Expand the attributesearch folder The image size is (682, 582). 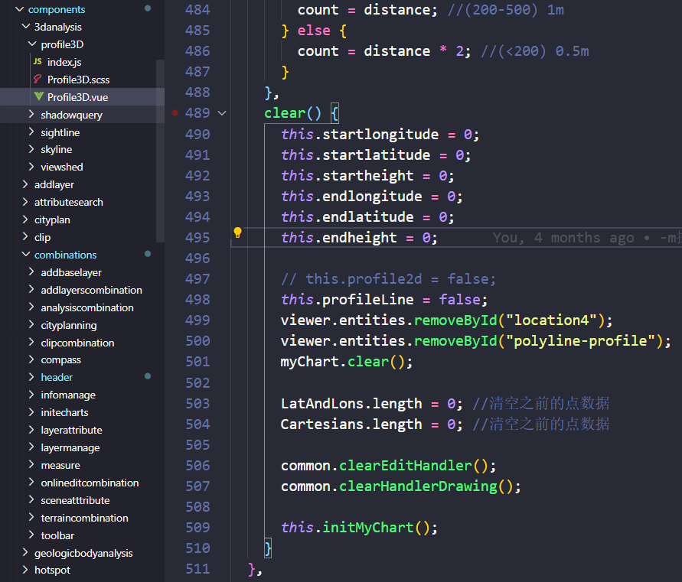(26, 202)
